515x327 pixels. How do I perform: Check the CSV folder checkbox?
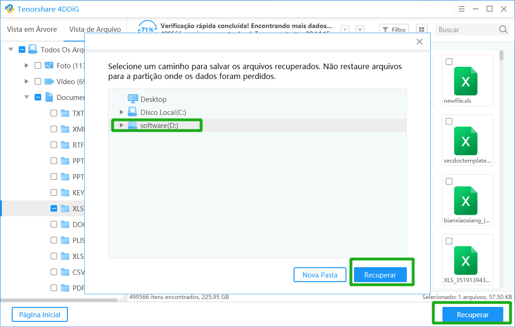point(54,272)
